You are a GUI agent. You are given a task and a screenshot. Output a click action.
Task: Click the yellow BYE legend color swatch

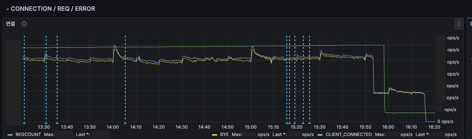[214, 135]
